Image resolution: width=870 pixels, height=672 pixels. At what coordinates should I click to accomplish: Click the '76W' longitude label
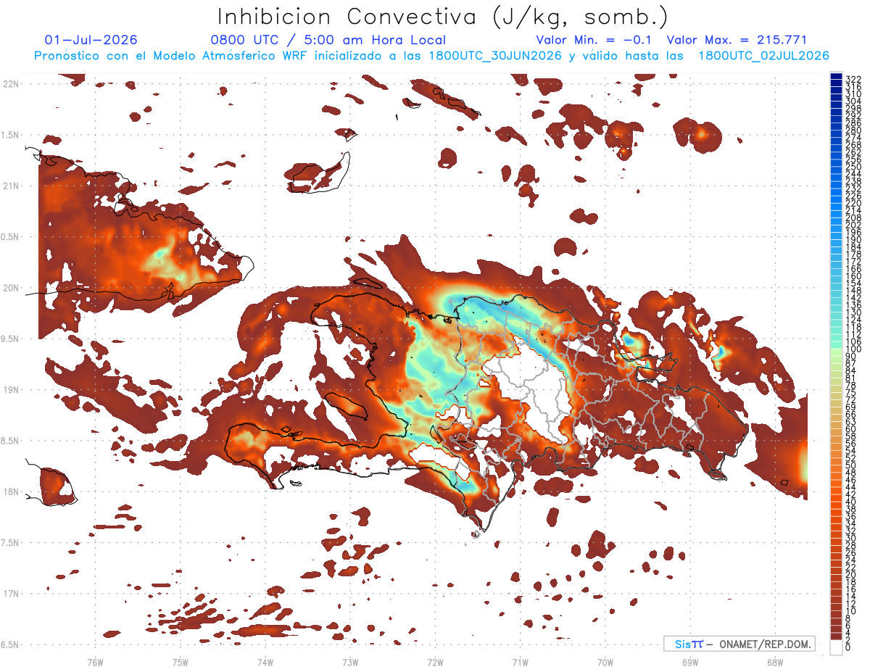click(x=95, y=662)
